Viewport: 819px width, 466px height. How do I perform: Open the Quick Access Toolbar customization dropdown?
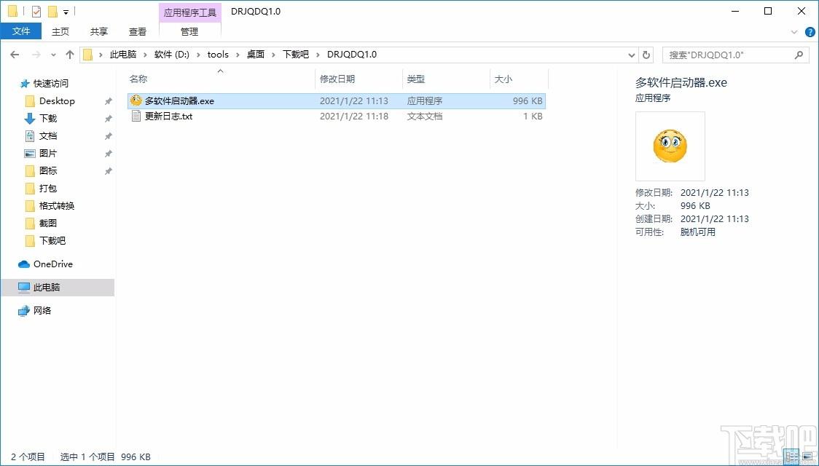point(66,11)
